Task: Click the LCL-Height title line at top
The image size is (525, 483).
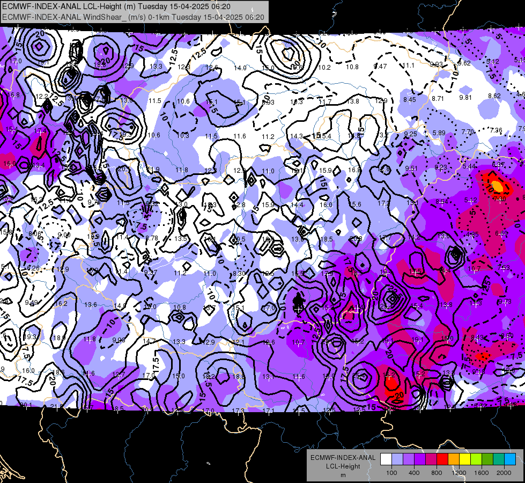Action: [116, 6]
